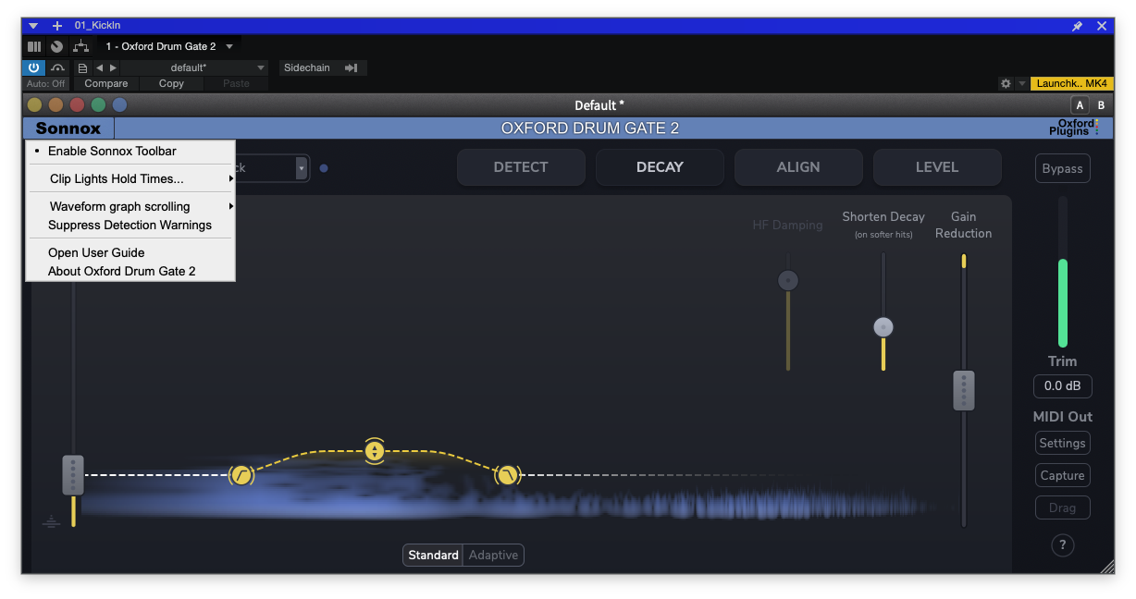This screenshot has width=1136, height=599.
Task: Select the A preset slot
Action: 1080,105
